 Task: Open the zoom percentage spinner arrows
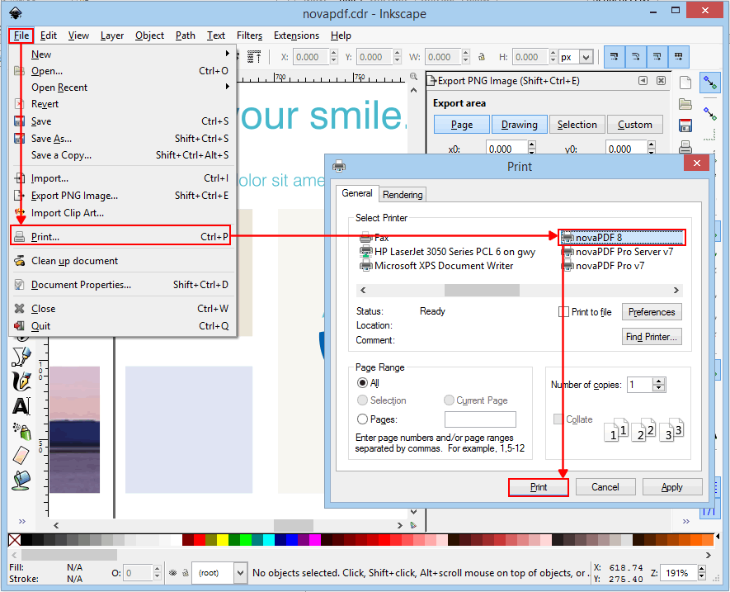pos(702,572)
